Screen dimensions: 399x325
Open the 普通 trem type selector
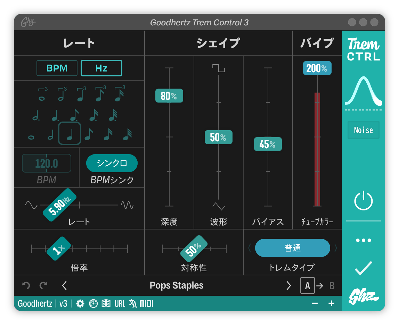[x=293, y=248]
